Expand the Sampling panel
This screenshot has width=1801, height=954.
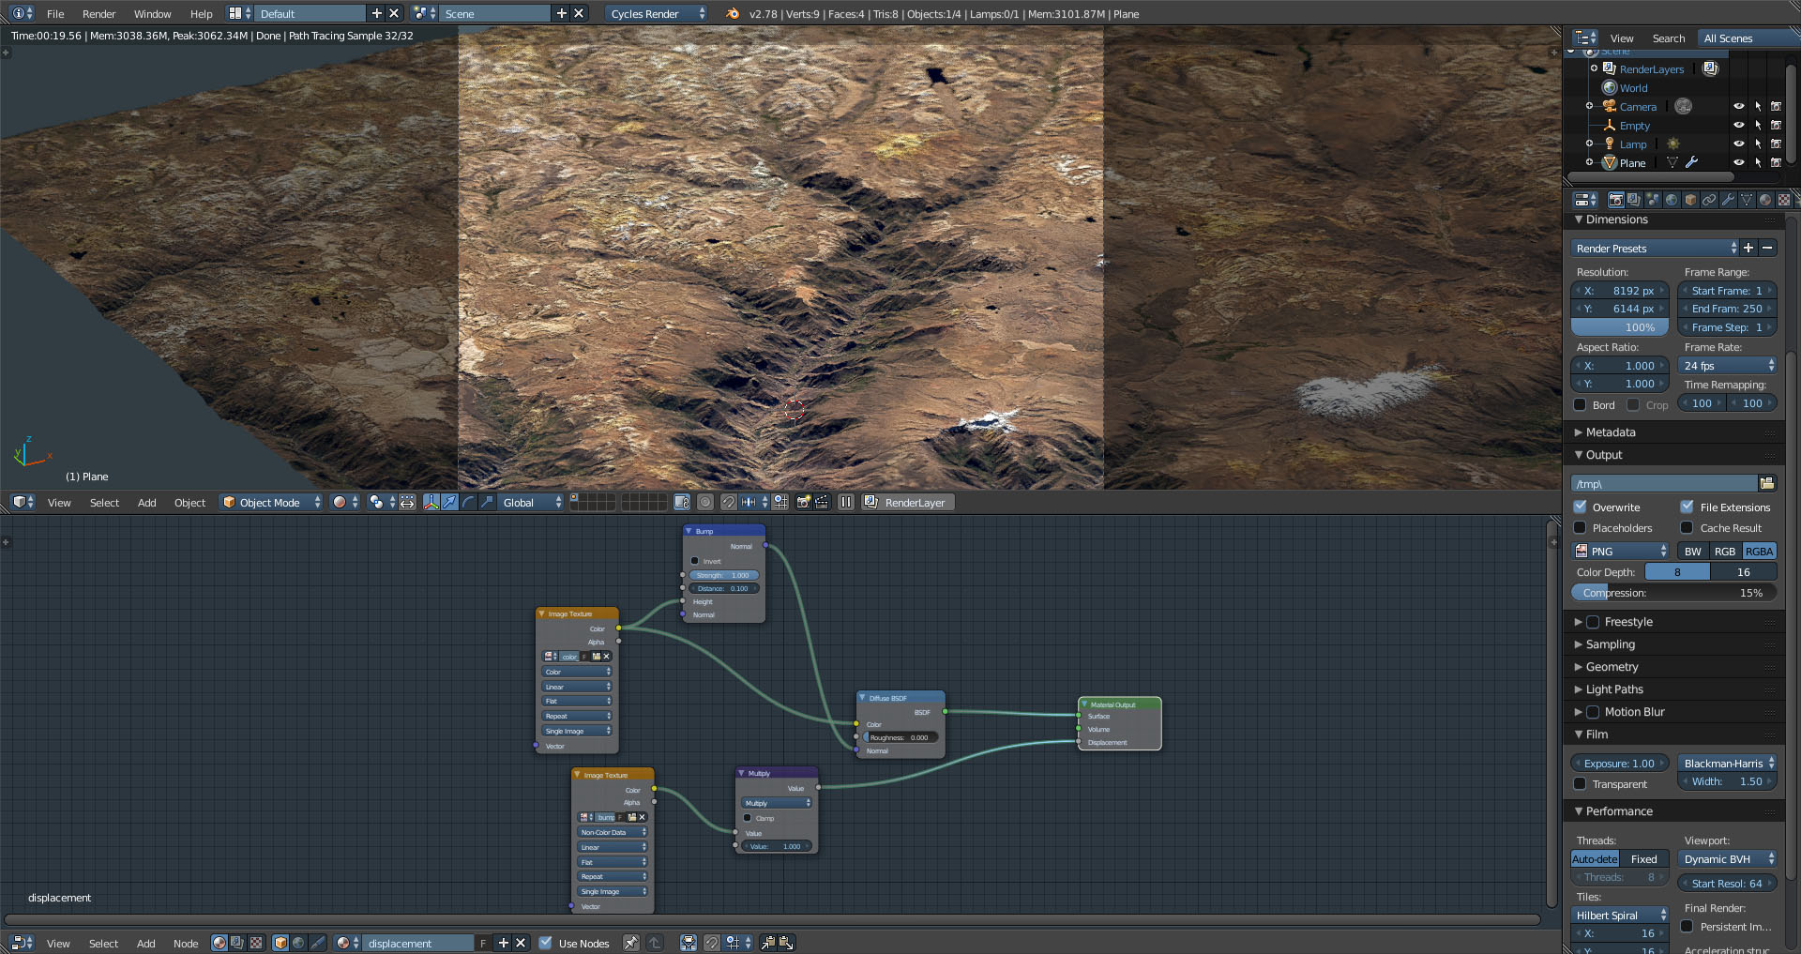click(1610, 644)
